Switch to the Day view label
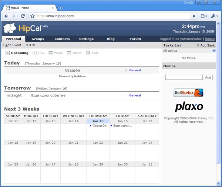The height and width of the screenshot is (187, 222). (x=41, y=53)
